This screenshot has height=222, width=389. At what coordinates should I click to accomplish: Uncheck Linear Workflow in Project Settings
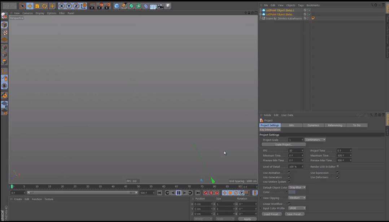pyautogui.click(x=290, y=204)
